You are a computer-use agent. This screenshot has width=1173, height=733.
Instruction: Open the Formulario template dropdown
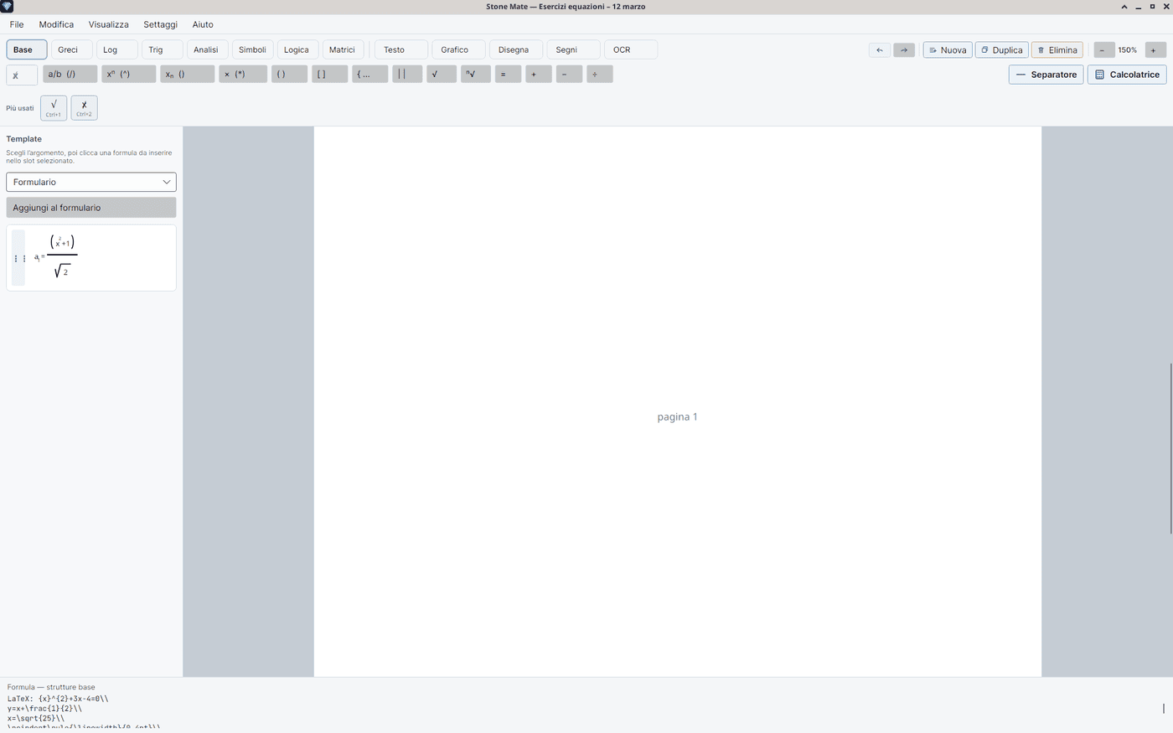91,182
